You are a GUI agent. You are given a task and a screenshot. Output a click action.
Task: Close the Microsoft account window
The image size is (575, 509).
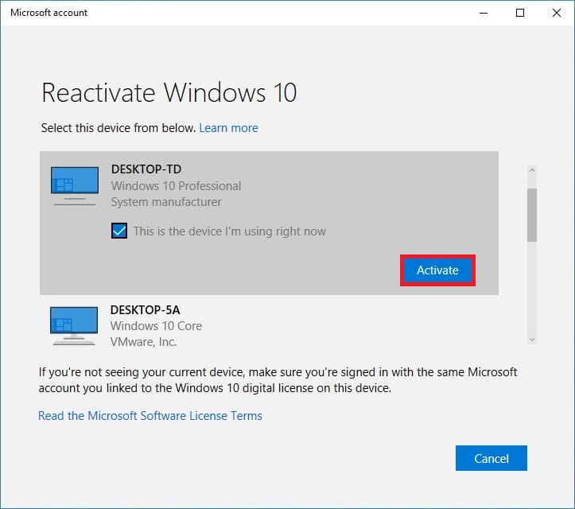tap(556, 13)
